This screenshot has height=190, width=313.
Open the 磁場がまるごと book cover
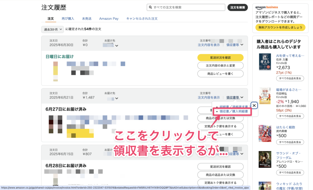pyautogui.click(x=265, y=96)
